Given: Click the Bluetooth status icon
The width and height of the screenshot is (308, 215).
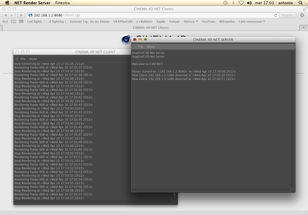Looking at the screenshot, I should (233, 3).
